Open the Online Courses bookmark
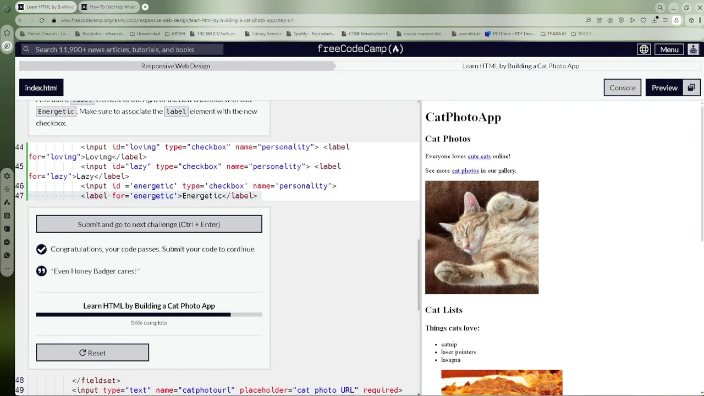This screenshot has height=396, width=704. [x=45, y=34]
